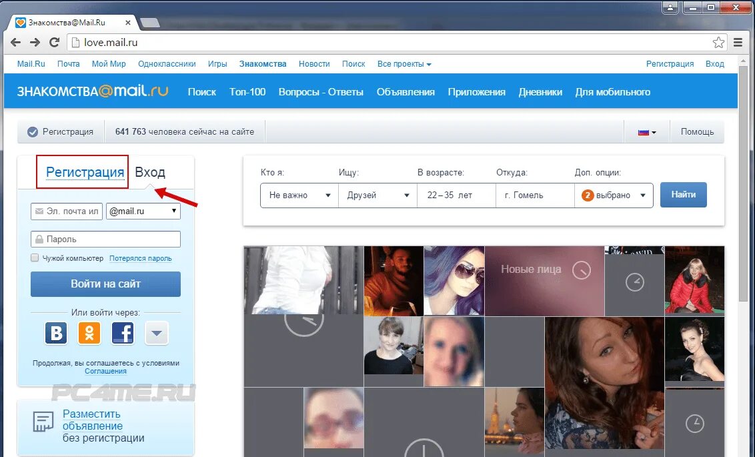Open the Приложения section

click(477, 92)
